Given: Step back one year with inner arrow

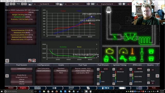Looking at the screenshot, I should 14,4.
